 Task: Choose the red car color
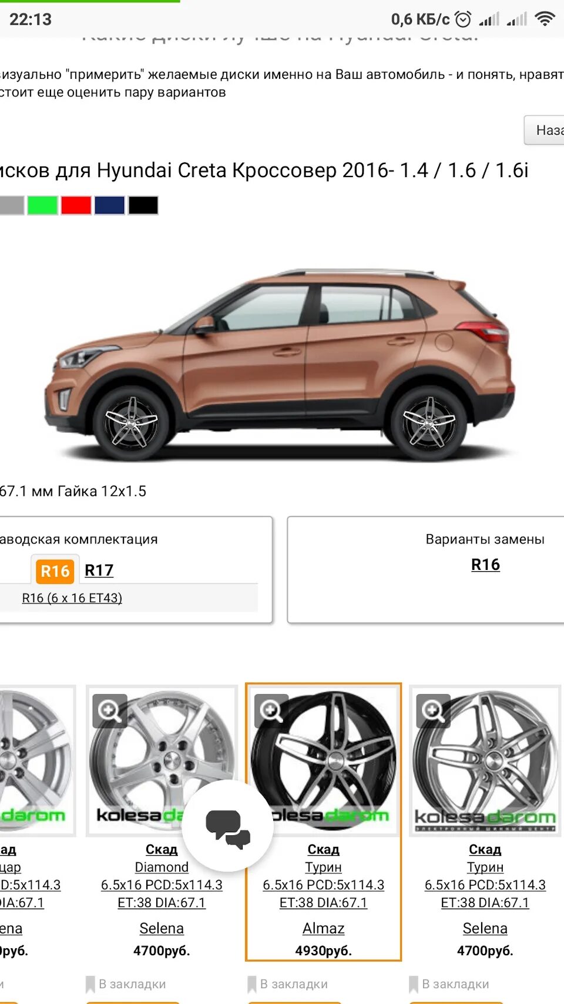(x=76, y=205)
